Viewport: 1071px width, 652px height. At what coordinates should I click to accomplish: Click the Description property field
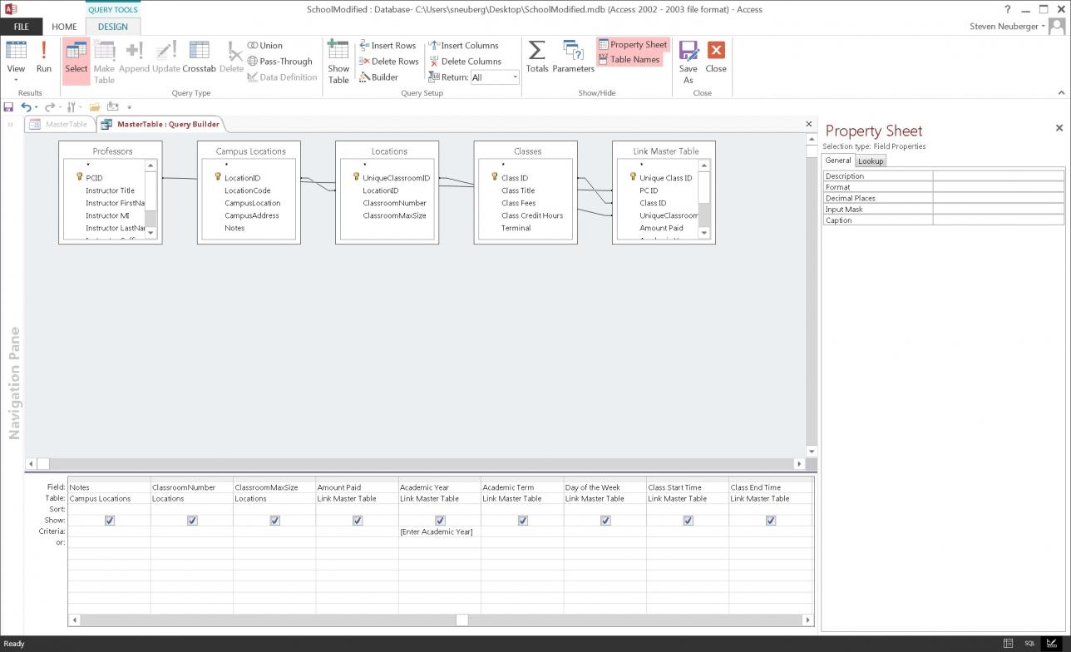(999, 176)
